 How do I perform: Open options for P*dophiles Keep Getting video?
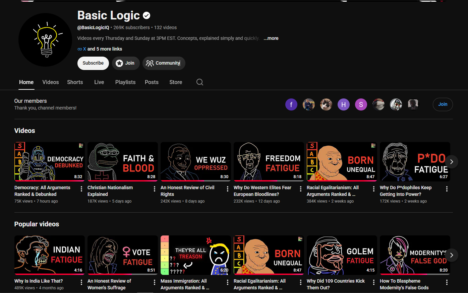click(447, 189)
